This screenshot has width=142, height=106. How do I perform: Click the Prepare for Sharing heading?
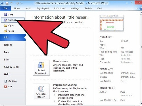tap(65, 85)
